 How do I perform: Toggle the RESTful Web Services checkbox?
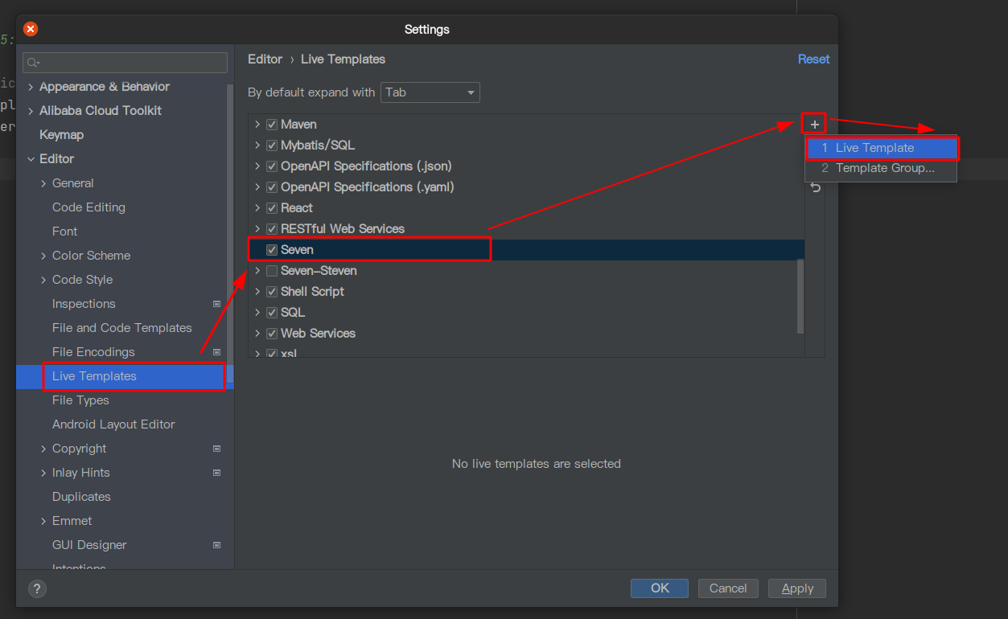coord(272,229)
